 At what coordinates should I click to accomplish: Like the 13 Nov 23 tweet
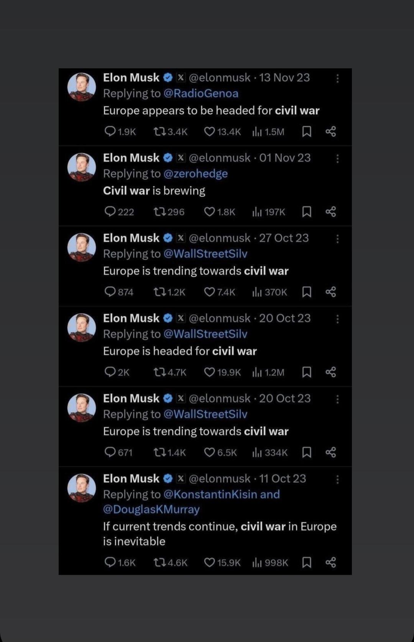tap(209, 132)
